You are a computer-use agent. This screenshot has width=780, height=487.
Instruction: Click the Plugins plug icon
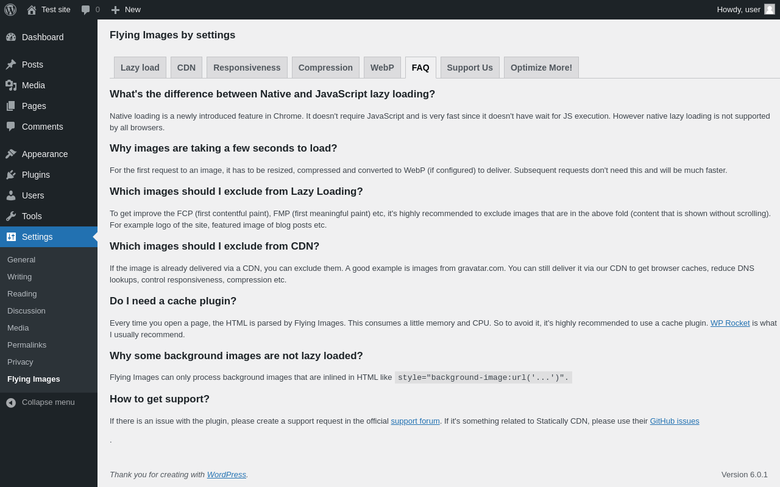[x=11, y=175]
